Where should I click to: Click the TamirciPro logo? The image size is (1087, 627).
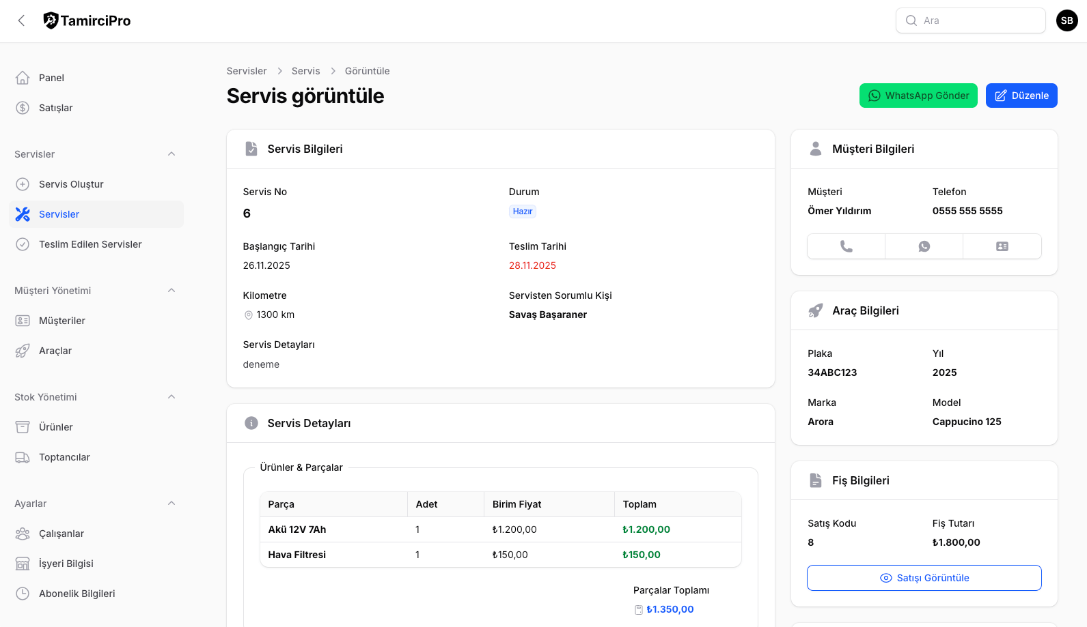click(x=87, y=20)
